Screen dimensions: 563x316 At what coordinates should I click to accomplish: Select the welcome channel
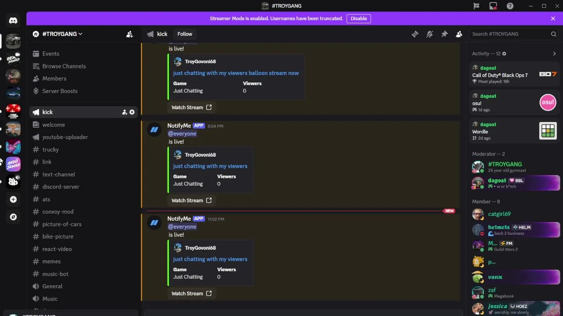tap(84, 125)
